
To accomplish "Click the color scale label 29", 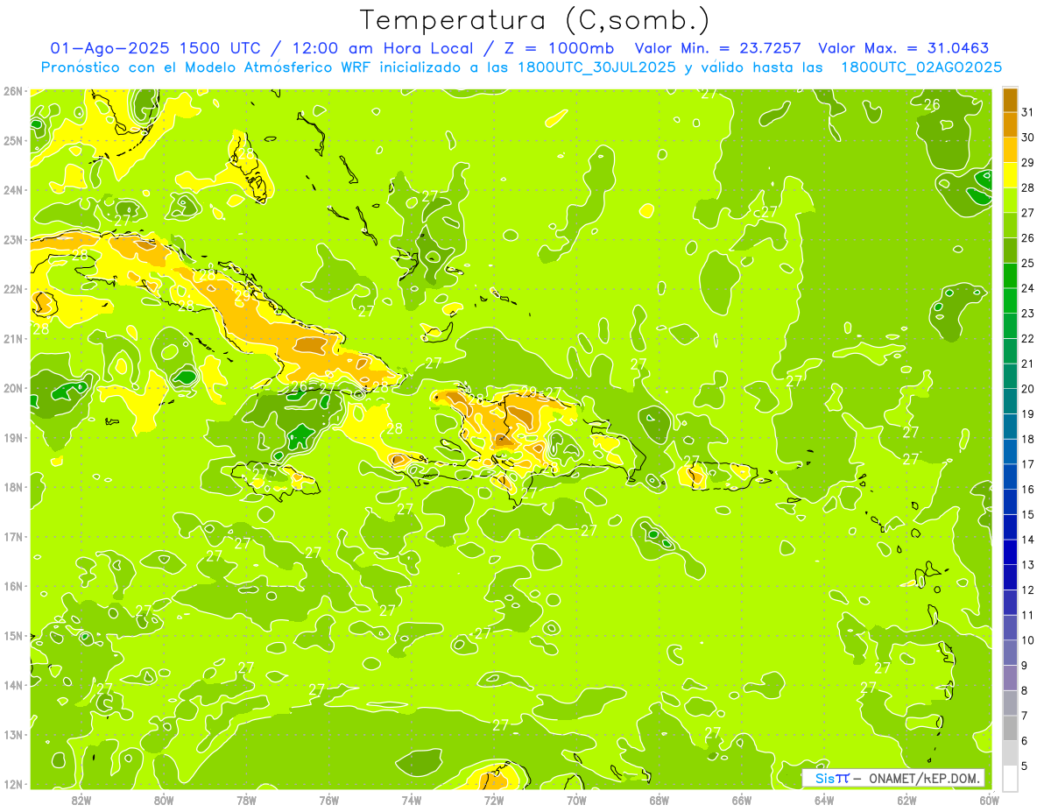I will [1027, 163].
